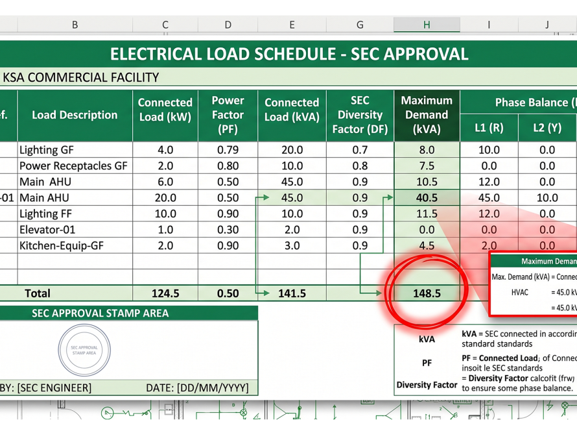Screen dimensions: 577x431
Task: Select column H header
Action: pos(427,25)
